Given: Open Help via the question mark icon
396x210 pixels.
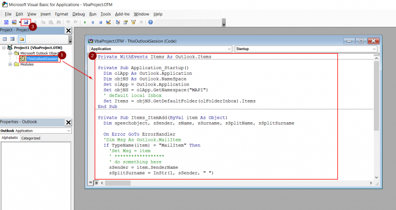Looking at the screenshot, I should (x=150, y=23).
